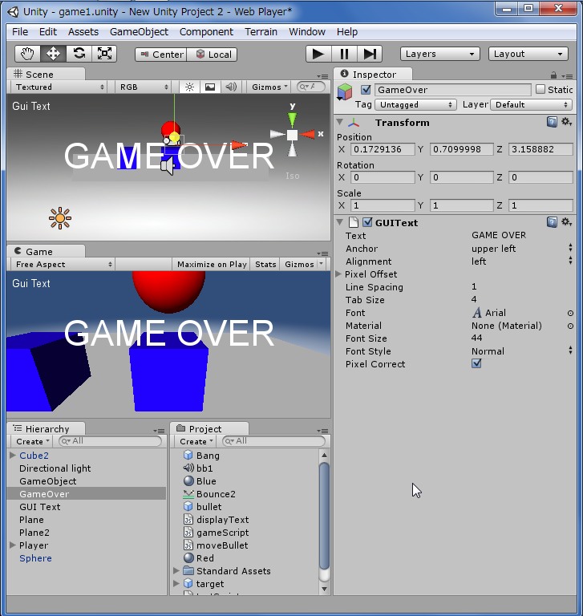Toggle the Pixel Correct checkbox
The image size is (583, 616).
pyautogui.click(x=476, y=363)
